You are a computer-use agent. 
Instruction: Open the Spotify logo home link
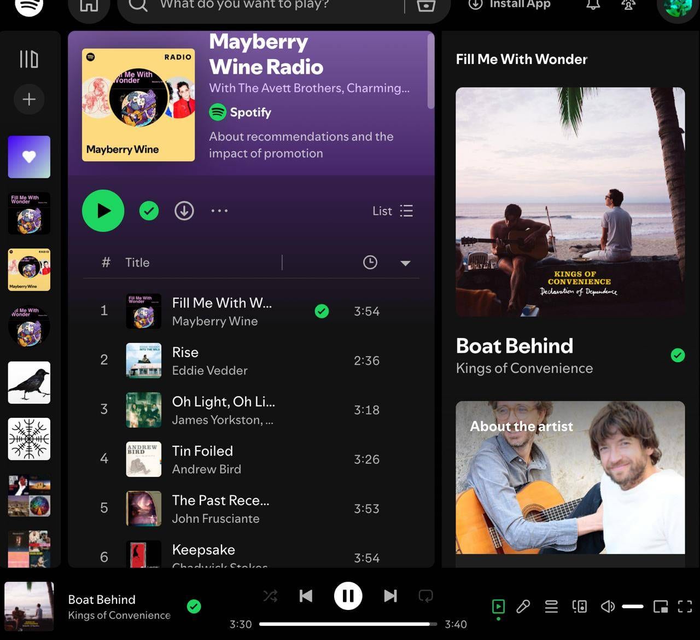click(29, 5)
